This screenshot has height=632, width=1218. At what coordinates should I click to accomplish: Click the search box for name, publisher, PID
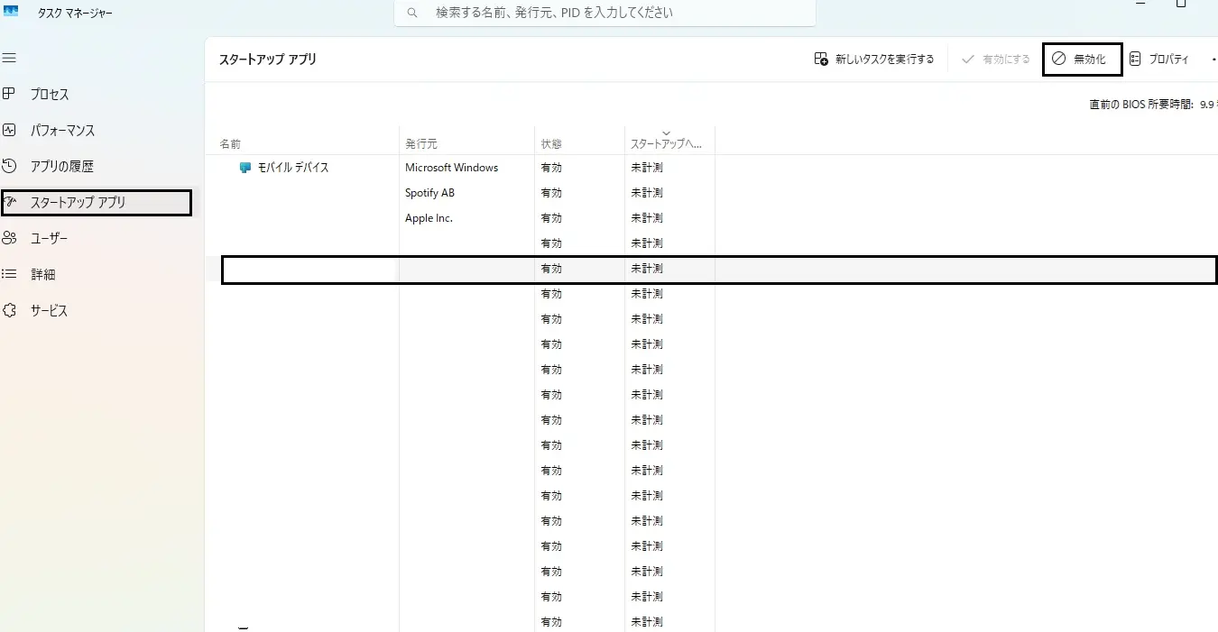click(x=604, y=13)
